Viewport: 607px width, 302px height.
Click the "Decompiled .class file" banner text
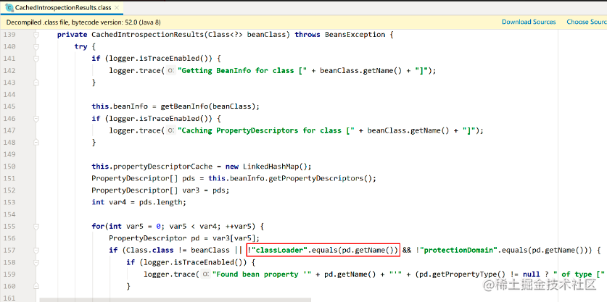tap(84, 22)
